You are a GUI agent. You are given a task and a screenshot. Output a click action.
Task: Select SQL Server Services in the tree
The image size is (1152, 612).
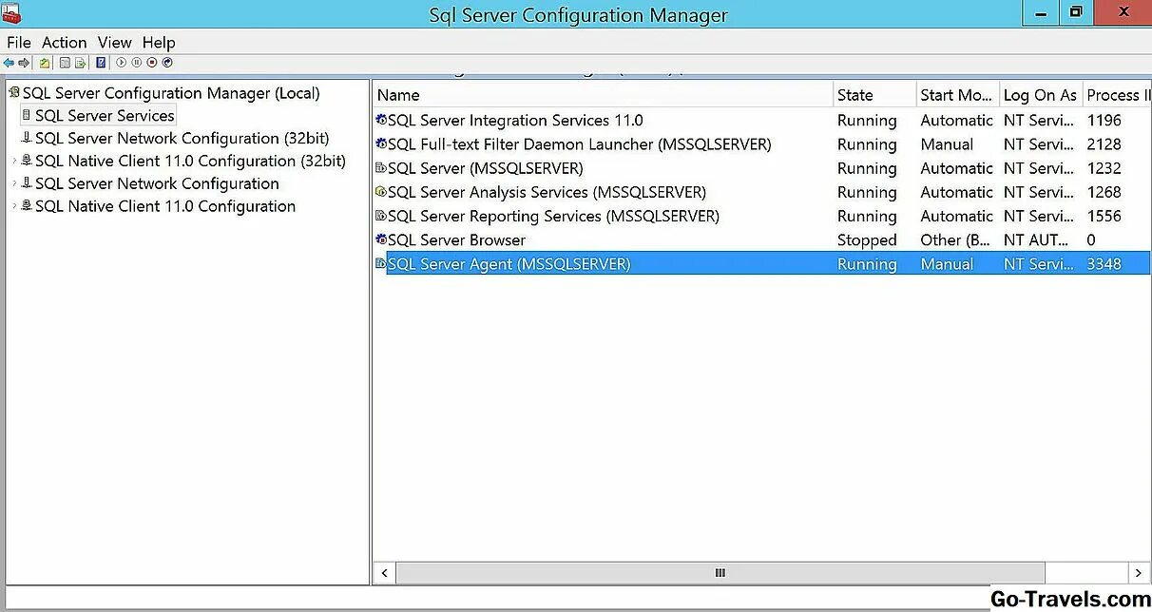pos(105,116)
